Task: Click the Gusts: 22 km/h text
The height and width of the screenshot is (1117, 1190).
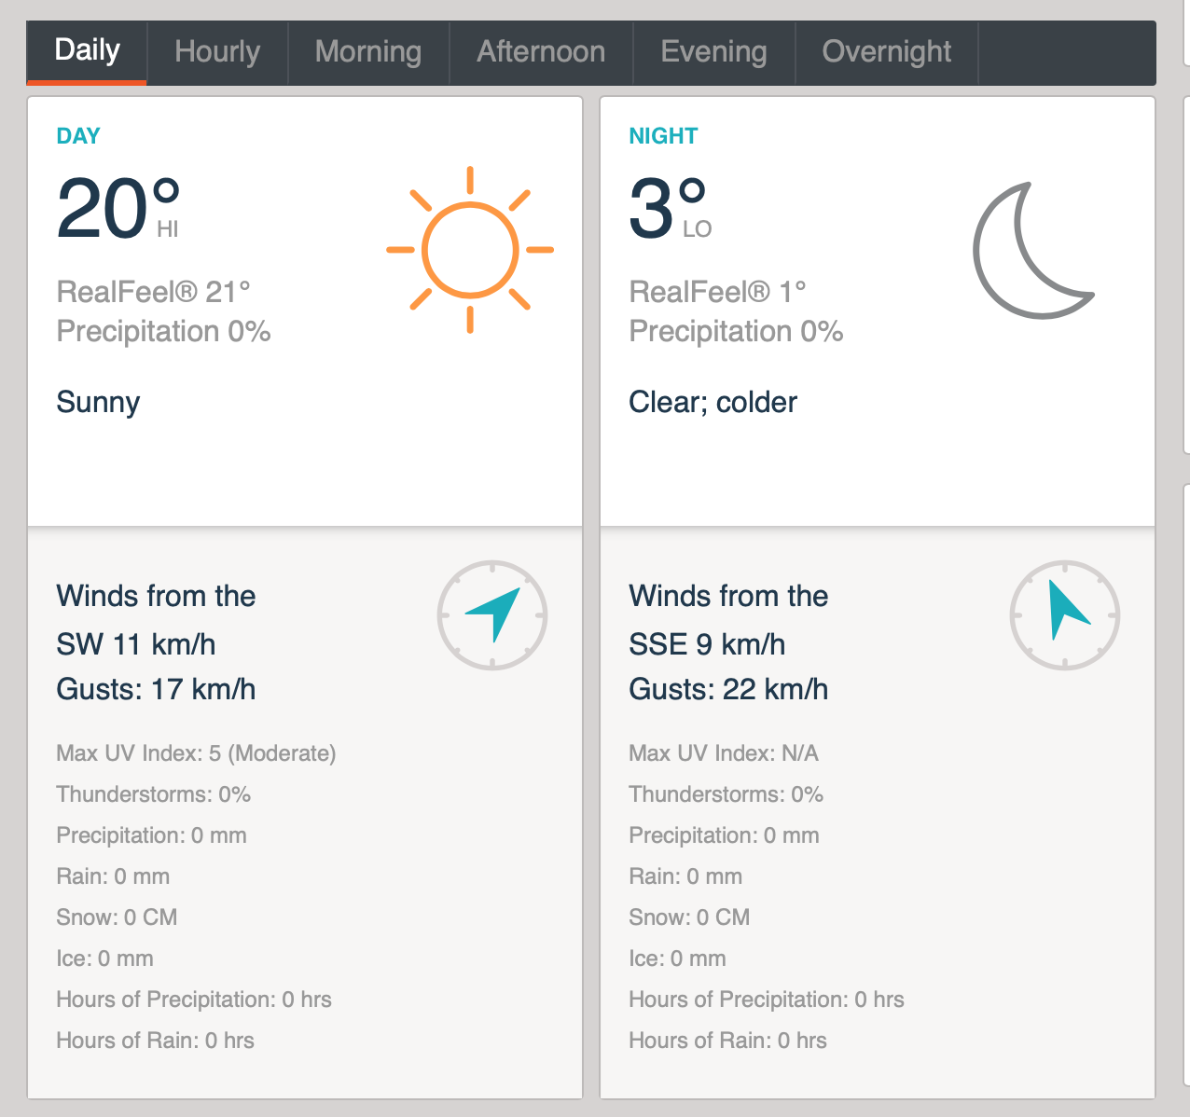Action: point(728,690)
